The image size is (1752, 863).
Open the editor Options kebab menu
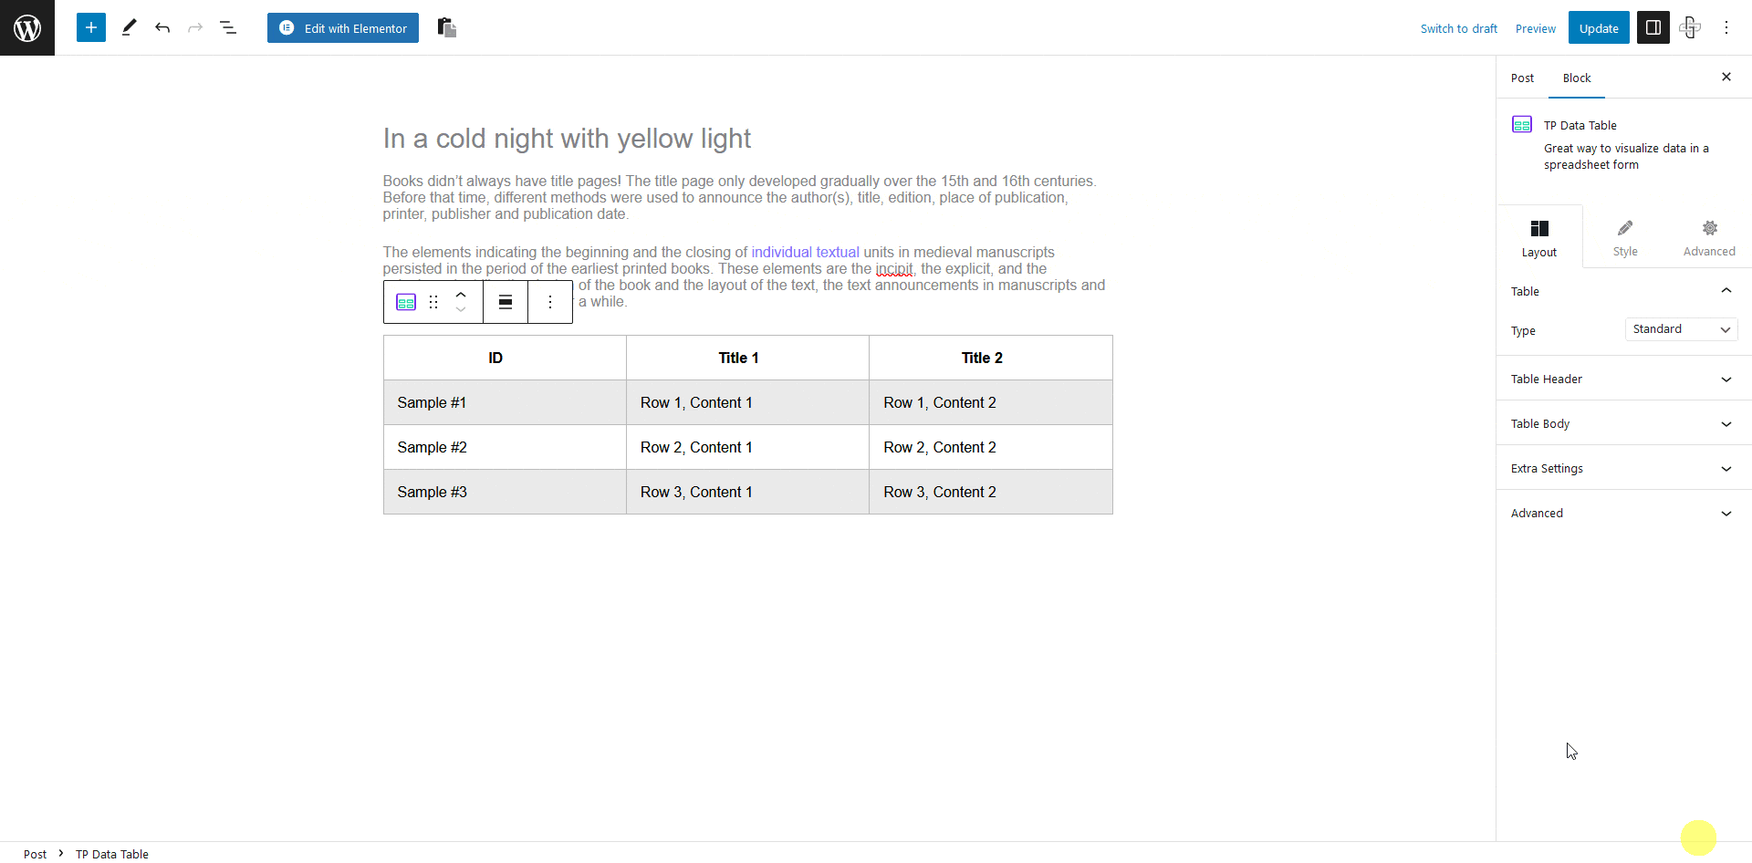click(1726, 27)
